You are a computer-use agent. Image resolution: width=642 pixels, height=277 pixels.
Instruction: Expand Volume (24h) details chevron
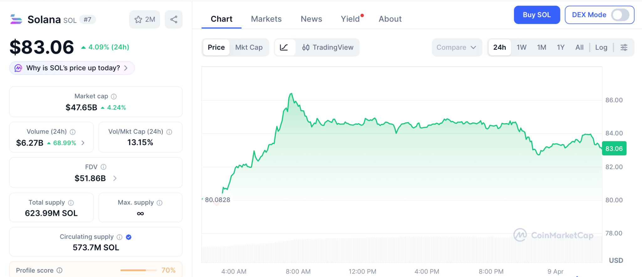tap(83, 143)
